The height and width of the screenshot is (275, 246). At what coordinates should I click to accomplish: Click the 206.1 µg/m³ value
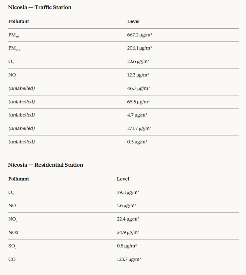pos(139,48)
